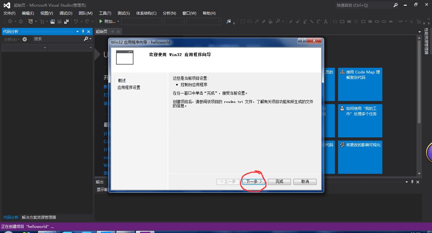Click the green 附加 start button
This screenshot has height=233, width=432.
point(107,22)
